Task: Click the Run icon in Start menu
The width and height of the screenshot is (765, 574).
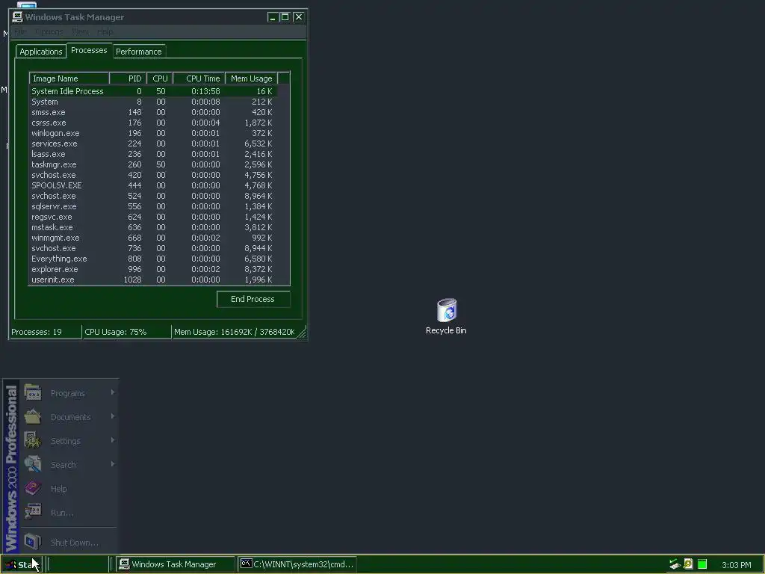Action: coord(33,512)
